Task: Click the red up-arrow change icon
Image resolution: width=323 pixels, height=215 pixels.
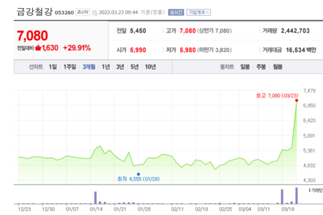Action: 38,48
